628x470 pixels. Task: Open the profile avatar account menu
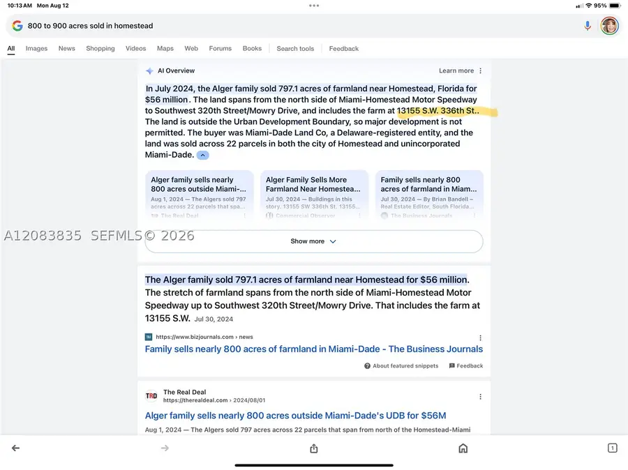(x=609, y=26)
